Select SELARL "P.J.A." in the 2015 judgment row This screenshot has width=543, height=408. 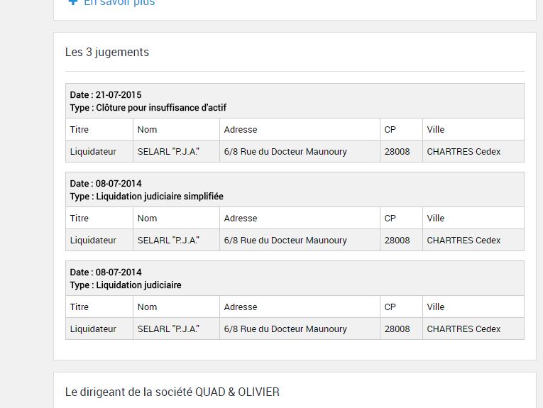(168, 152)
